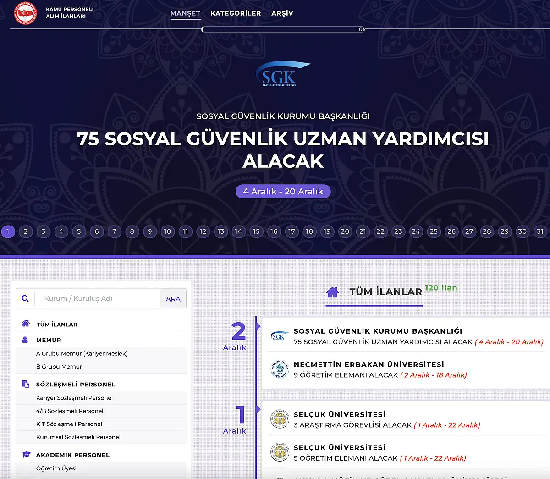Go to carousel slide 1
Screen dimensions: 550x479
[8, 231]
